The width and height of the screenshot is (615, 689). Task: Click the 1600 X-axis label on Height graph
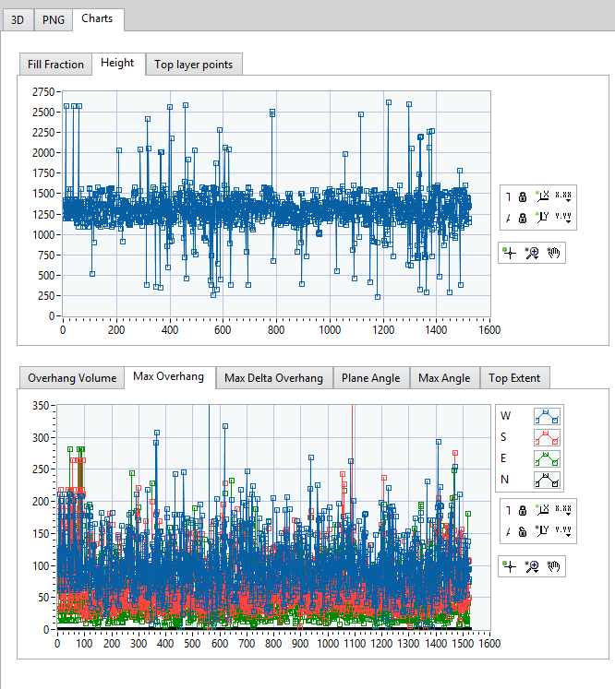pyautogui.click(x=489, y=330)
